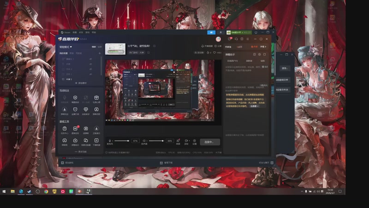Click the 去查看 button in the notice

click(x=254, y=106)
